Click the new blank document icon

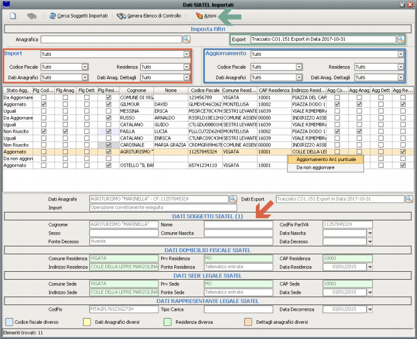pyautogui.click(x=12, y=16)
